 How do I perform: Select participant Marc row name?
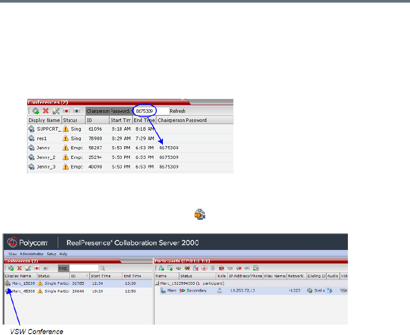point(172,291)
